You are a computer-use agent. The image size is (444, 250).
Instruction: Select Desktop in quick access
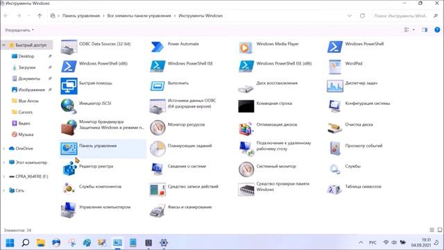26,56
